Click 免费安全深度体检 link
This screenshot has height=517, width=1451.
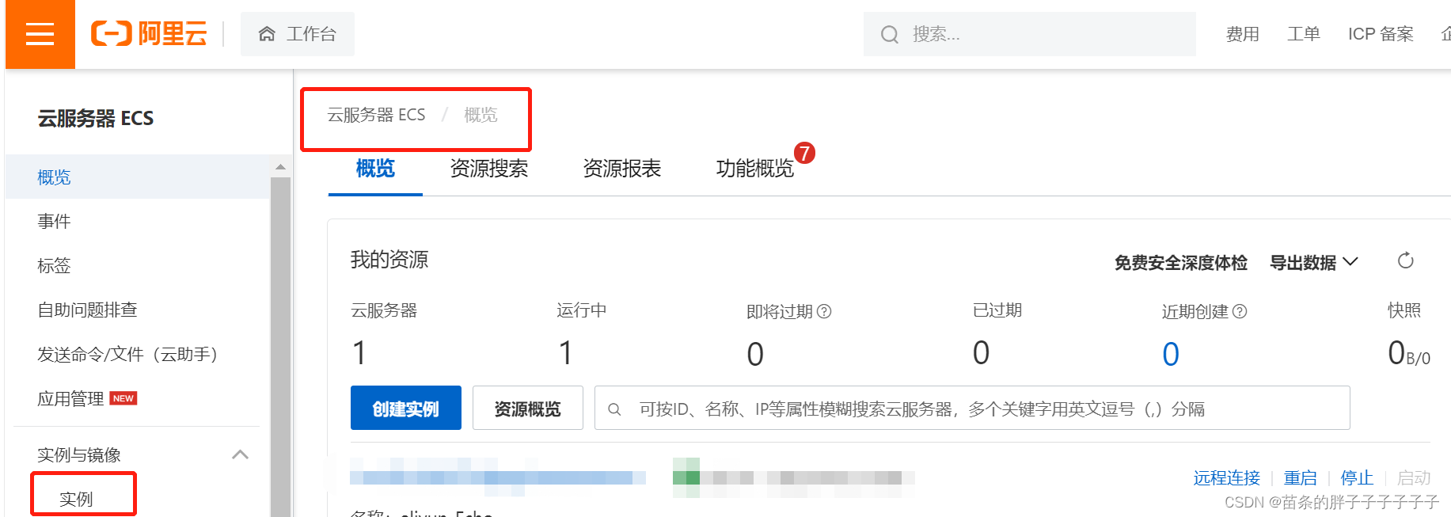[x=1180, y=263]
